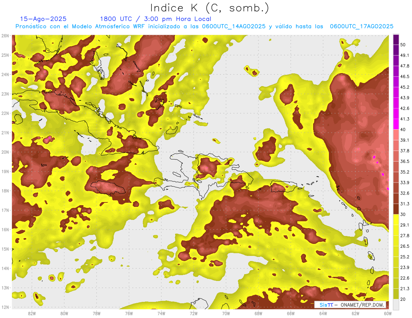Viewport: 412px width, 318px height.
Task: Click the latitude label '18N'
Action: point(5,191)
